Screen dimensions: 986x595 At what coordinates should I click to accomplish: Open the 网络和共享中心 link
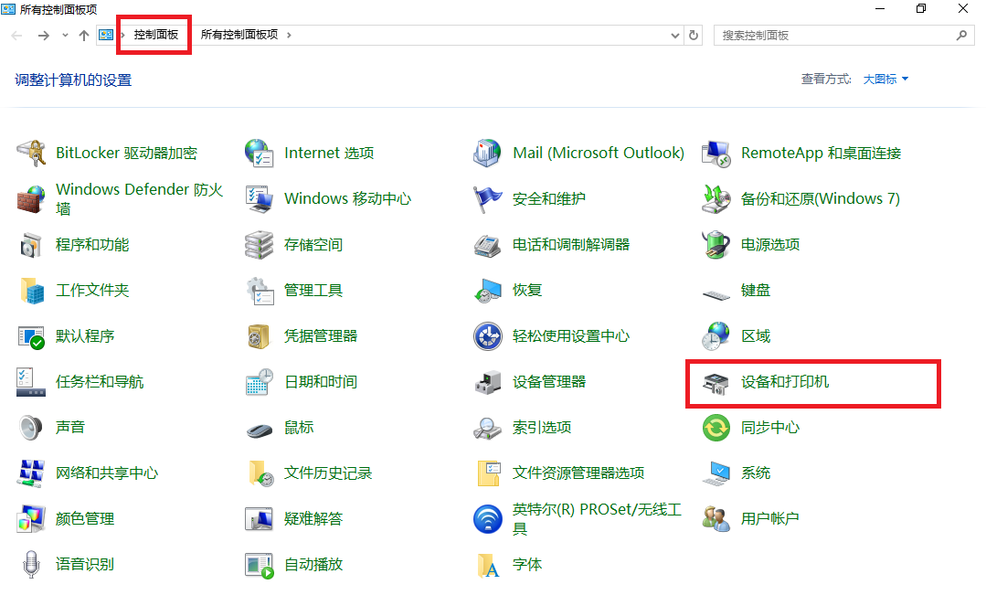pos(107,473)
